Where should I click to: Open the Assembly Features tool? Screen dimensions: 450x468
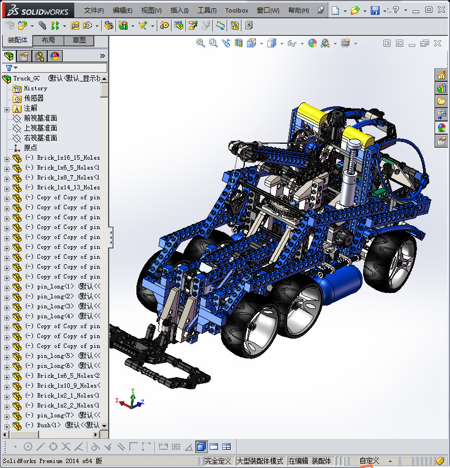tap(123, 26)
